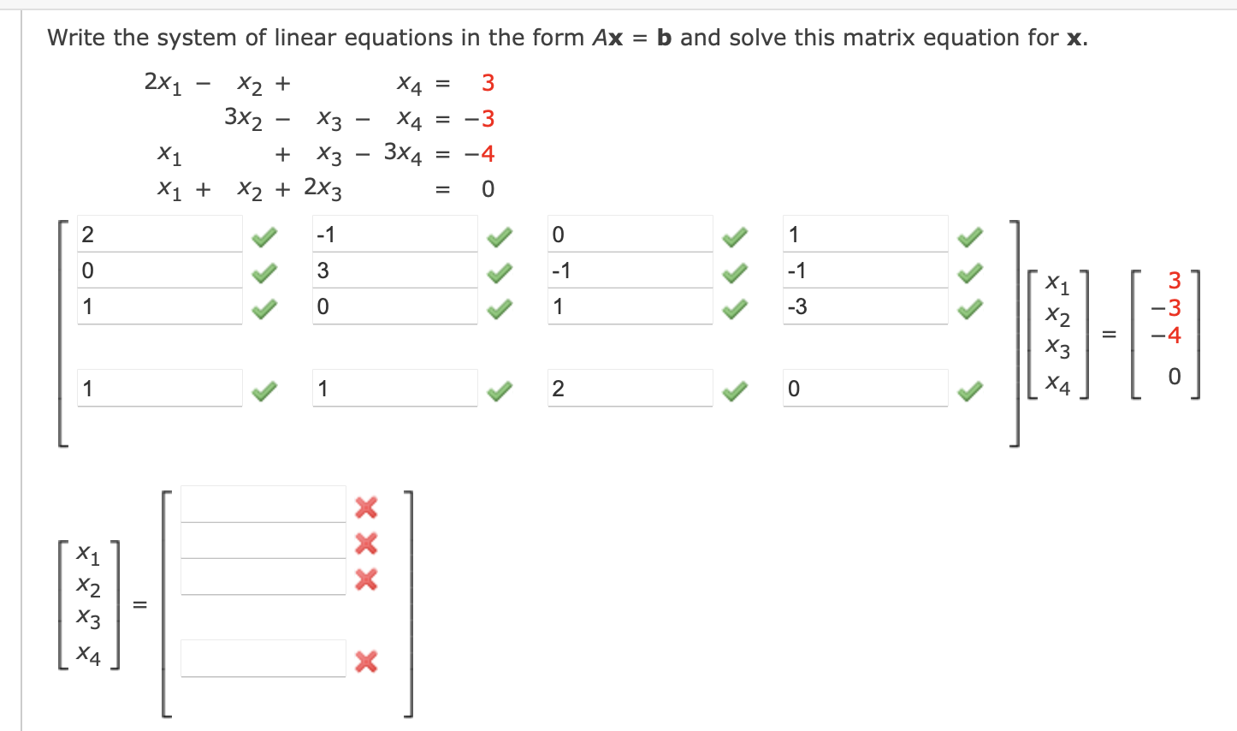1237x731 pixels.
Task: Click the green checkmark for matrix row 3, column 4
Action: click(969, 308)
